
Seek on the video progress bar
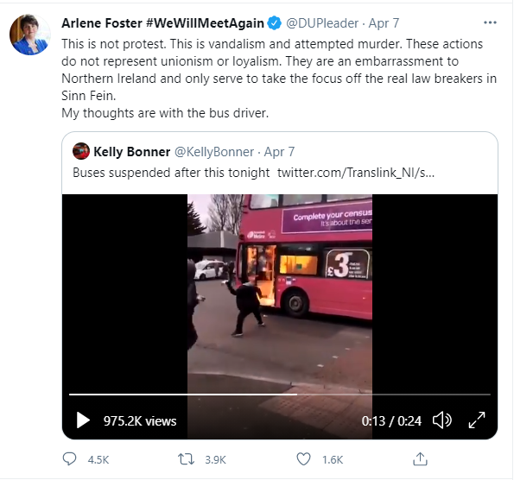point(280,395)
